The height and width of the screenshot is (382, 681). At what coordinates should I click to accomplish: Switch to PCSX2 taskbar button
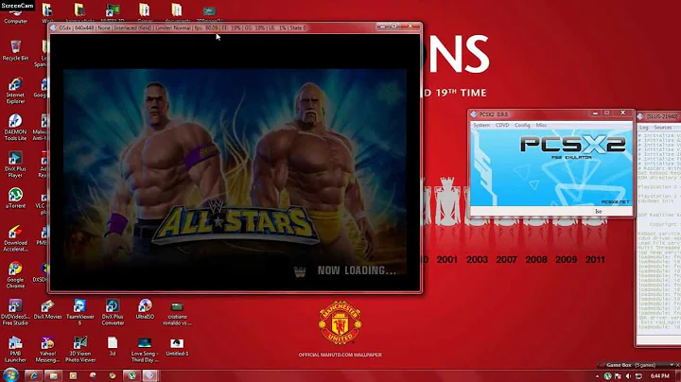pyautogui.click(x=149, y=375)
